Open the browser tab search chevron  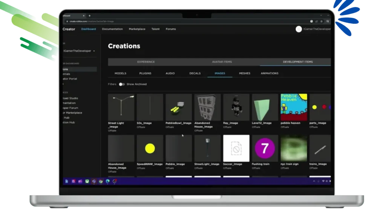(x=321, y=15)
